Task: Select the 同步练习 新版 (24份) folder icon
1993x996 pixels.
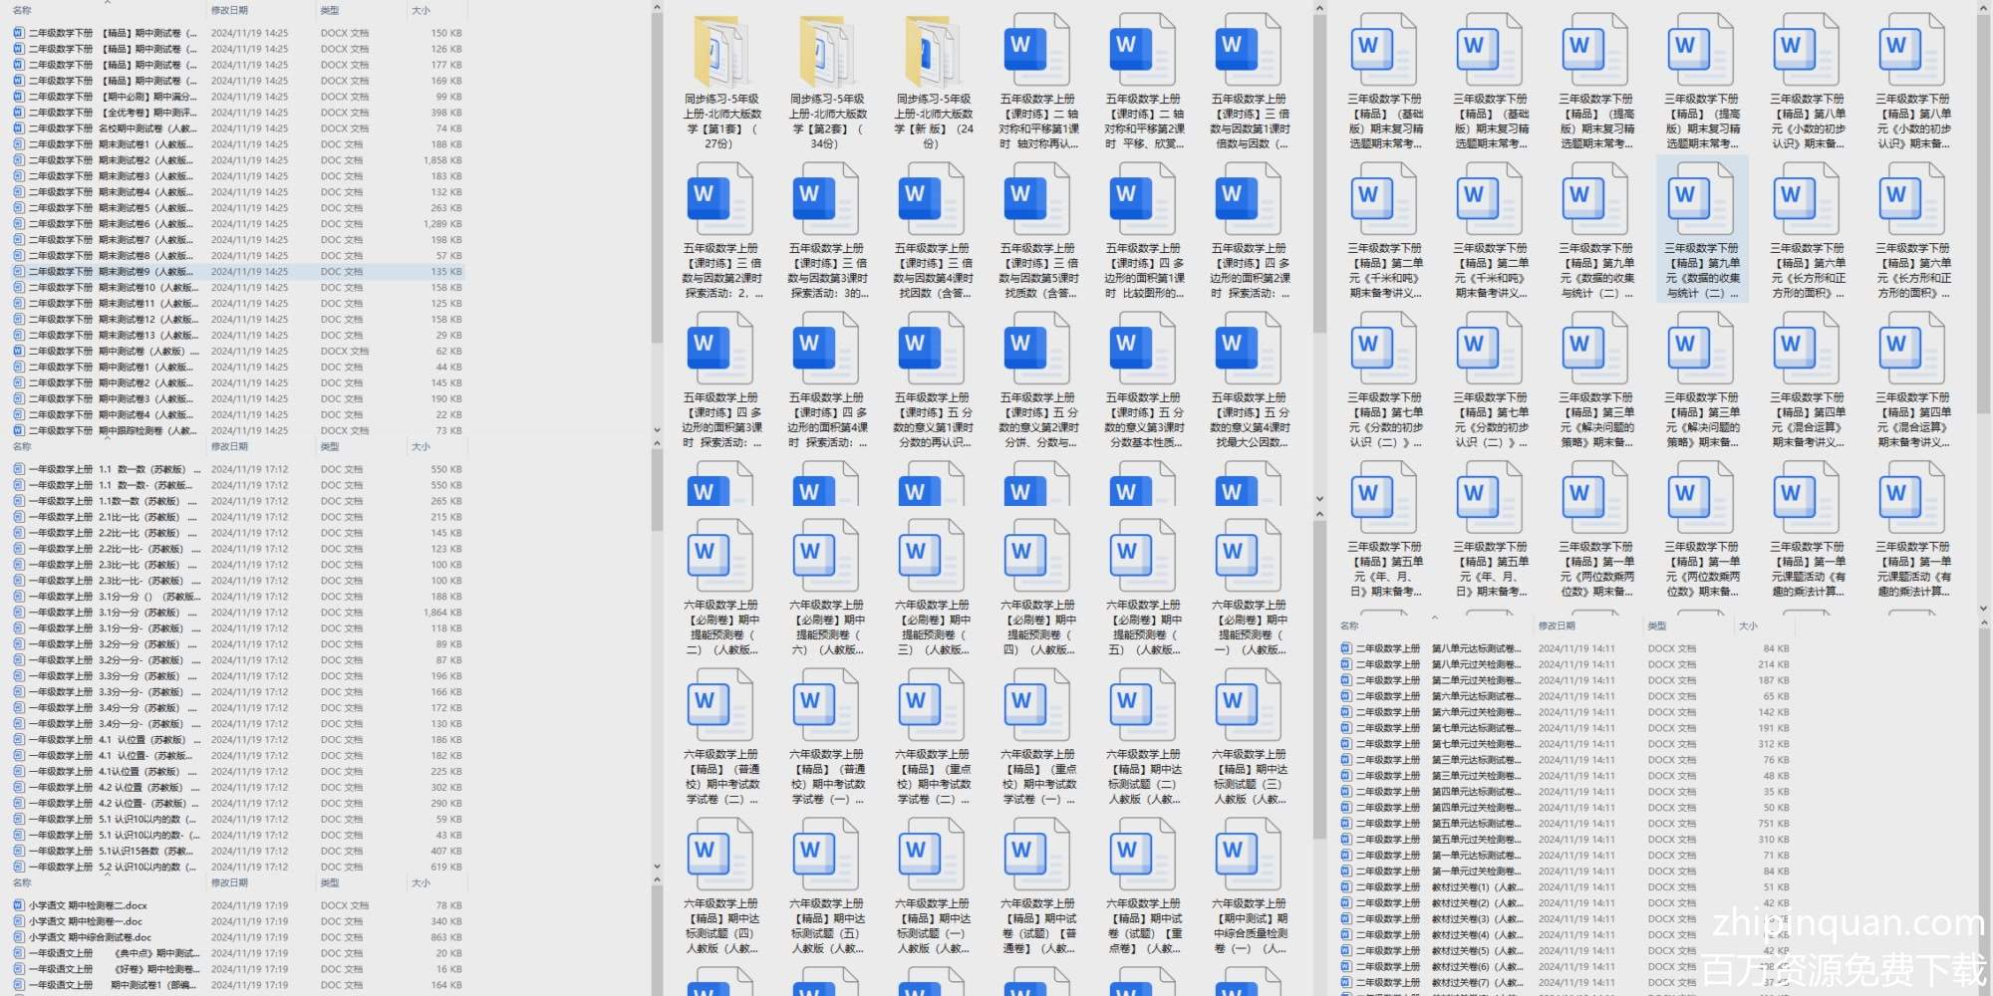Action: (x=933, y=51)
